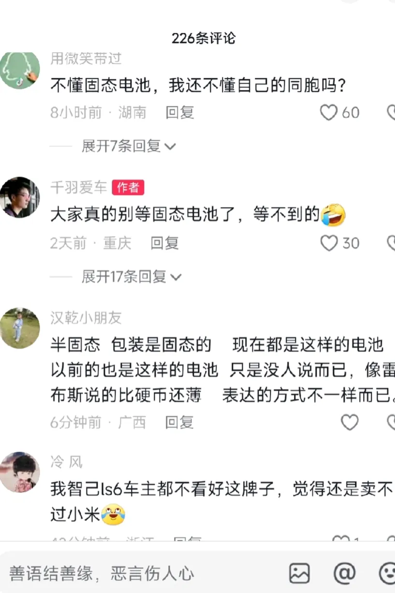This screenshot has width=395, height=593.
Task: Reply to 千羽爱车's comment via 回复
Action: coord(165,243)
